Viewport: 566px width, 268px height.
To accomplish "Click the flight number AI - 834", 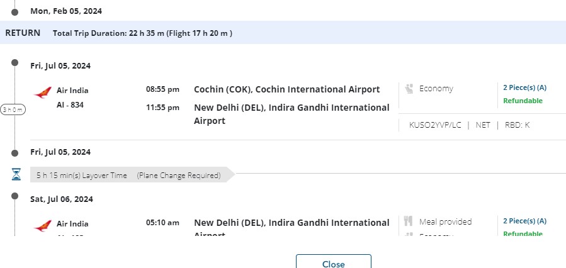I will 70,104.
